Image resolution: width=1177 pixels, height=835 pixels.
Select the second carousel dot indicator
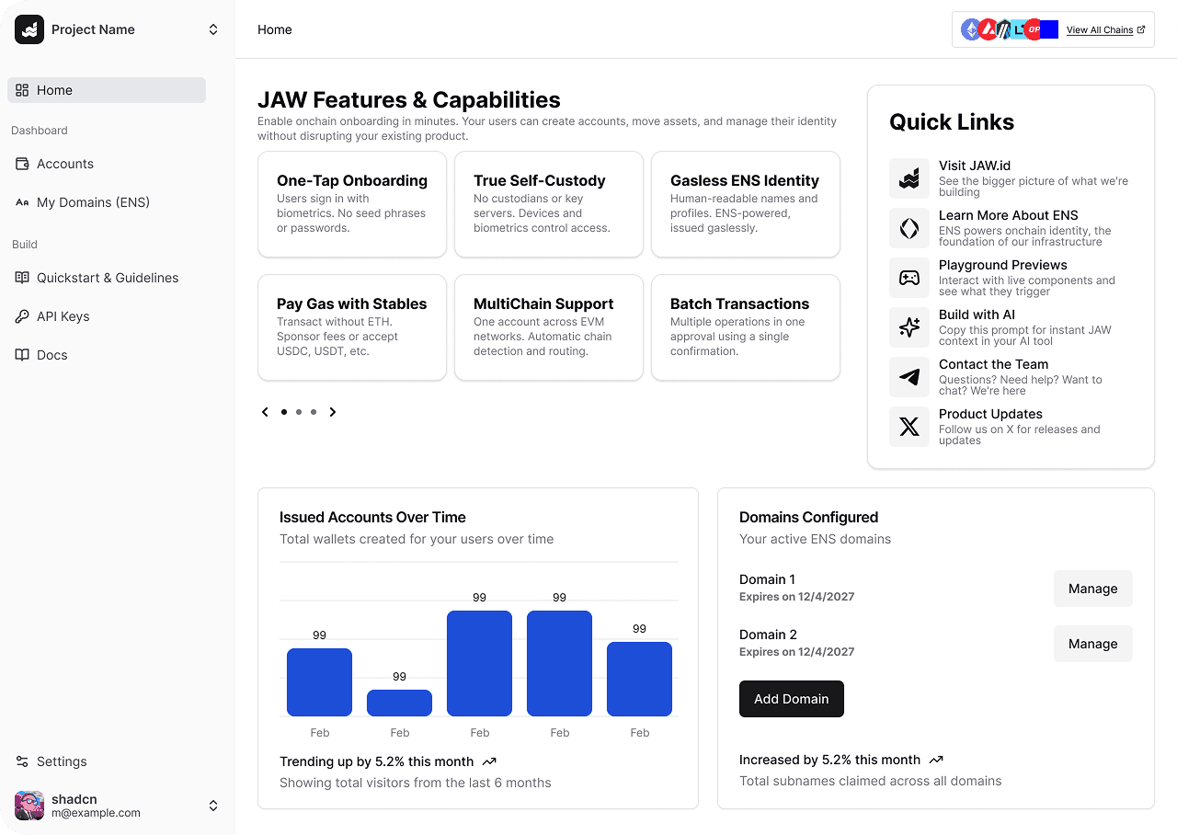point(298,412)
